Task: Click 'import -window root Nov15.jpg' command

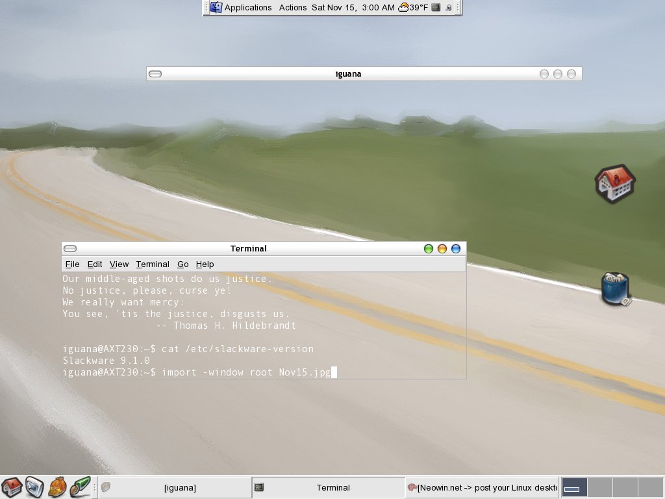Action: coord(246,372)
